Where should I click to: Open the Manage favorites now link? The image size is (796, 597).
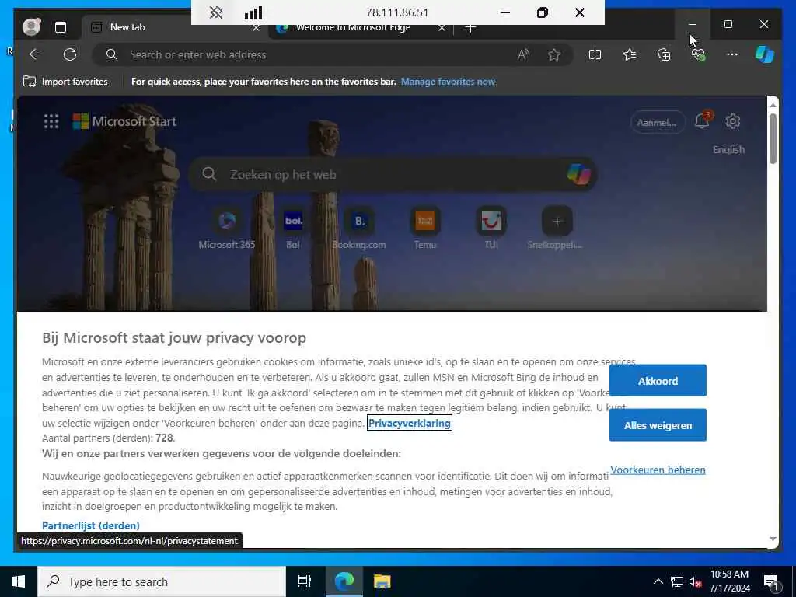click(x=448, y=81)
